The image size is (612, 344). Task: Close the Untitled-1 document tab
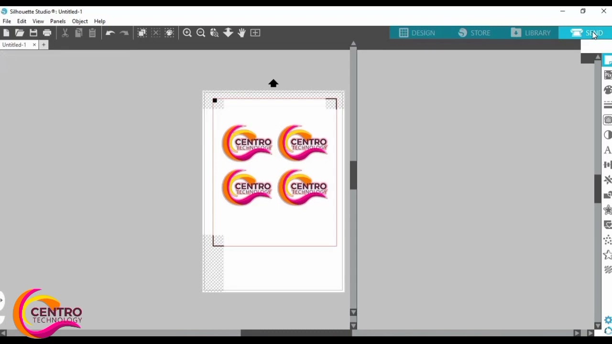34,45
